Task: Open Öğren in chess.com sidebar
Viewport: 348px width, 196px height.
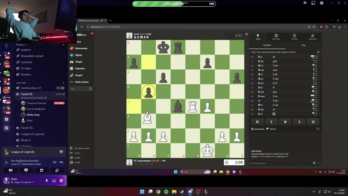Action: pyautogui.click(x=76, y=55)
